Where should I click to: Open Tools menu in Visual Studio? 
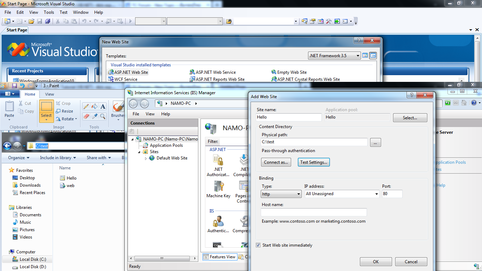click(49, 12)
